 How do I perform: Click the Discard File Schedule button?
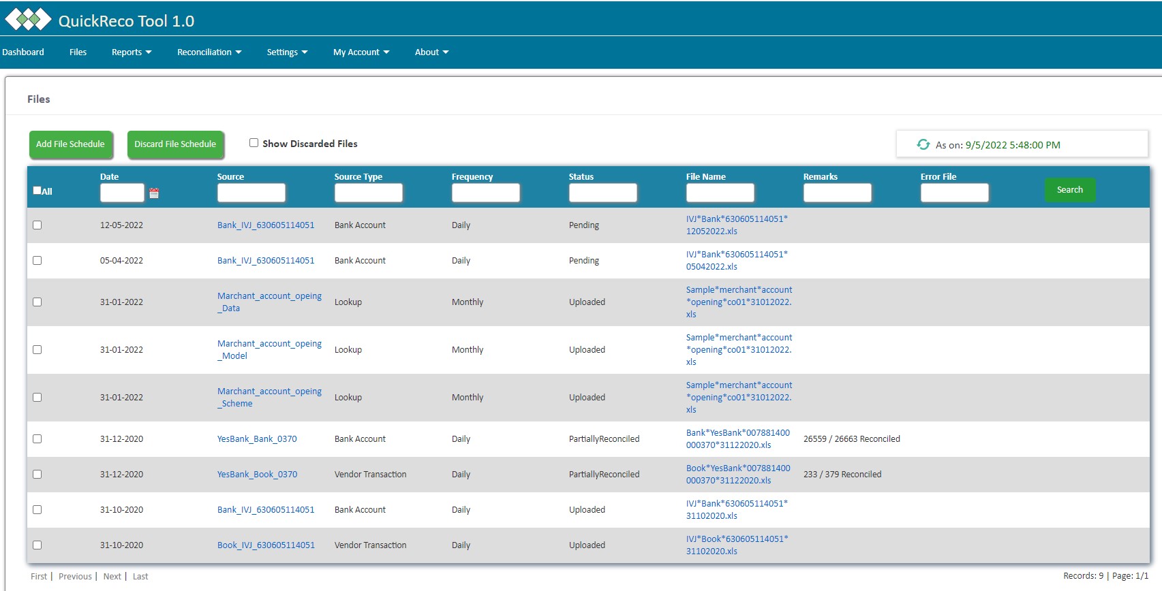[175, 144]
